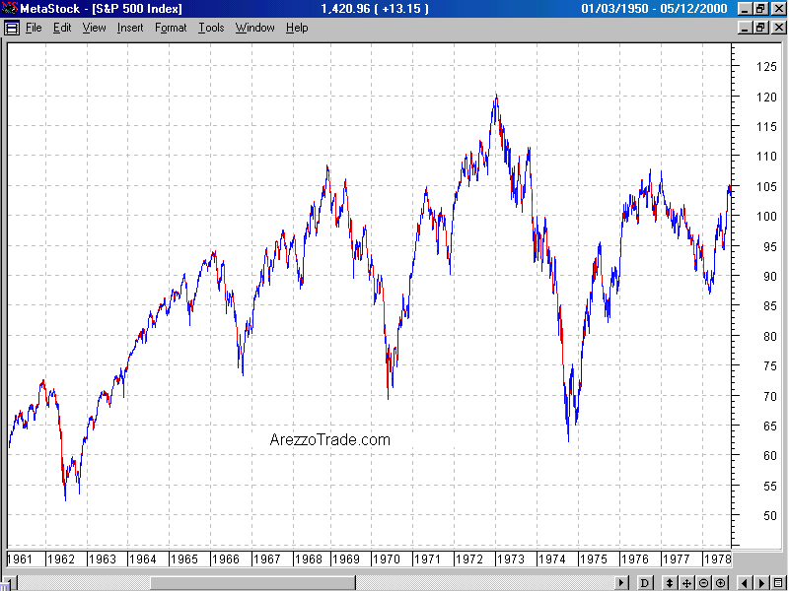Go to previous chart with left arrow

tap(744, 583)
